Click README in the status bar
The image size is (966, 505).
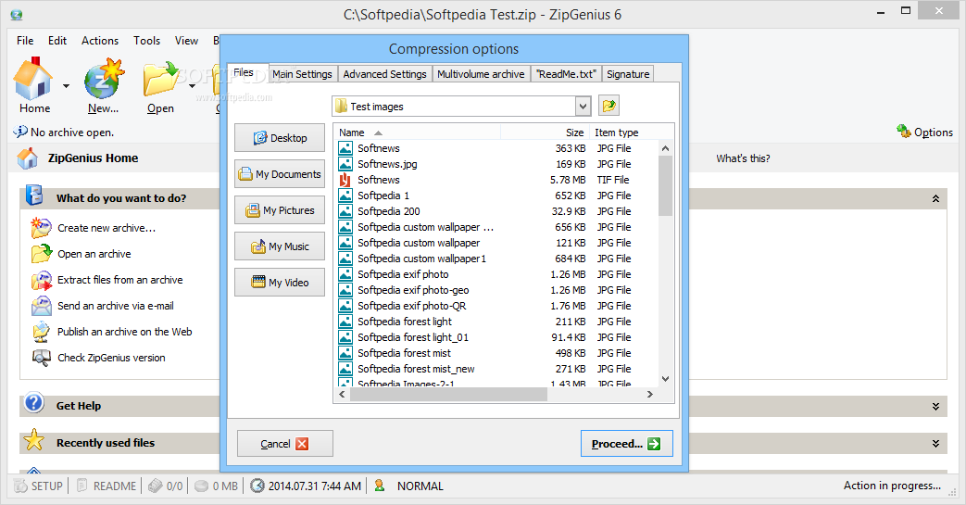coord(106,486)
